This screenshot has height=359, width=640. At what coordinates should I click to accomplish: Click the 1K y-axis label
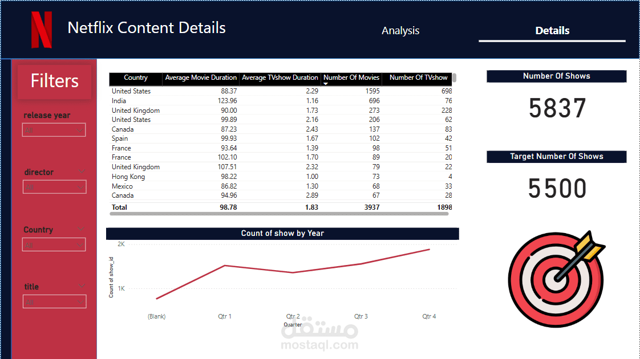121,288
